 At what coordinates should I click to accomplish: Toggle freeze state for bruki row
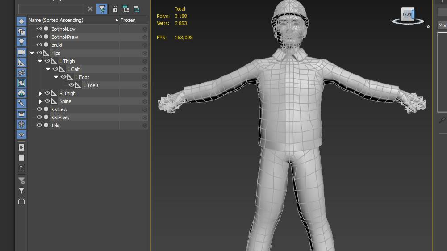(x=144, y=45)
